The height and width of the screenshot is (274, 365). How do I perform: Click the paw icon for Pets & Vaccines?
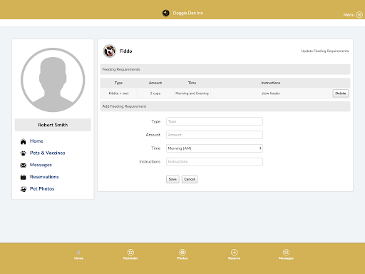[24, 153]
